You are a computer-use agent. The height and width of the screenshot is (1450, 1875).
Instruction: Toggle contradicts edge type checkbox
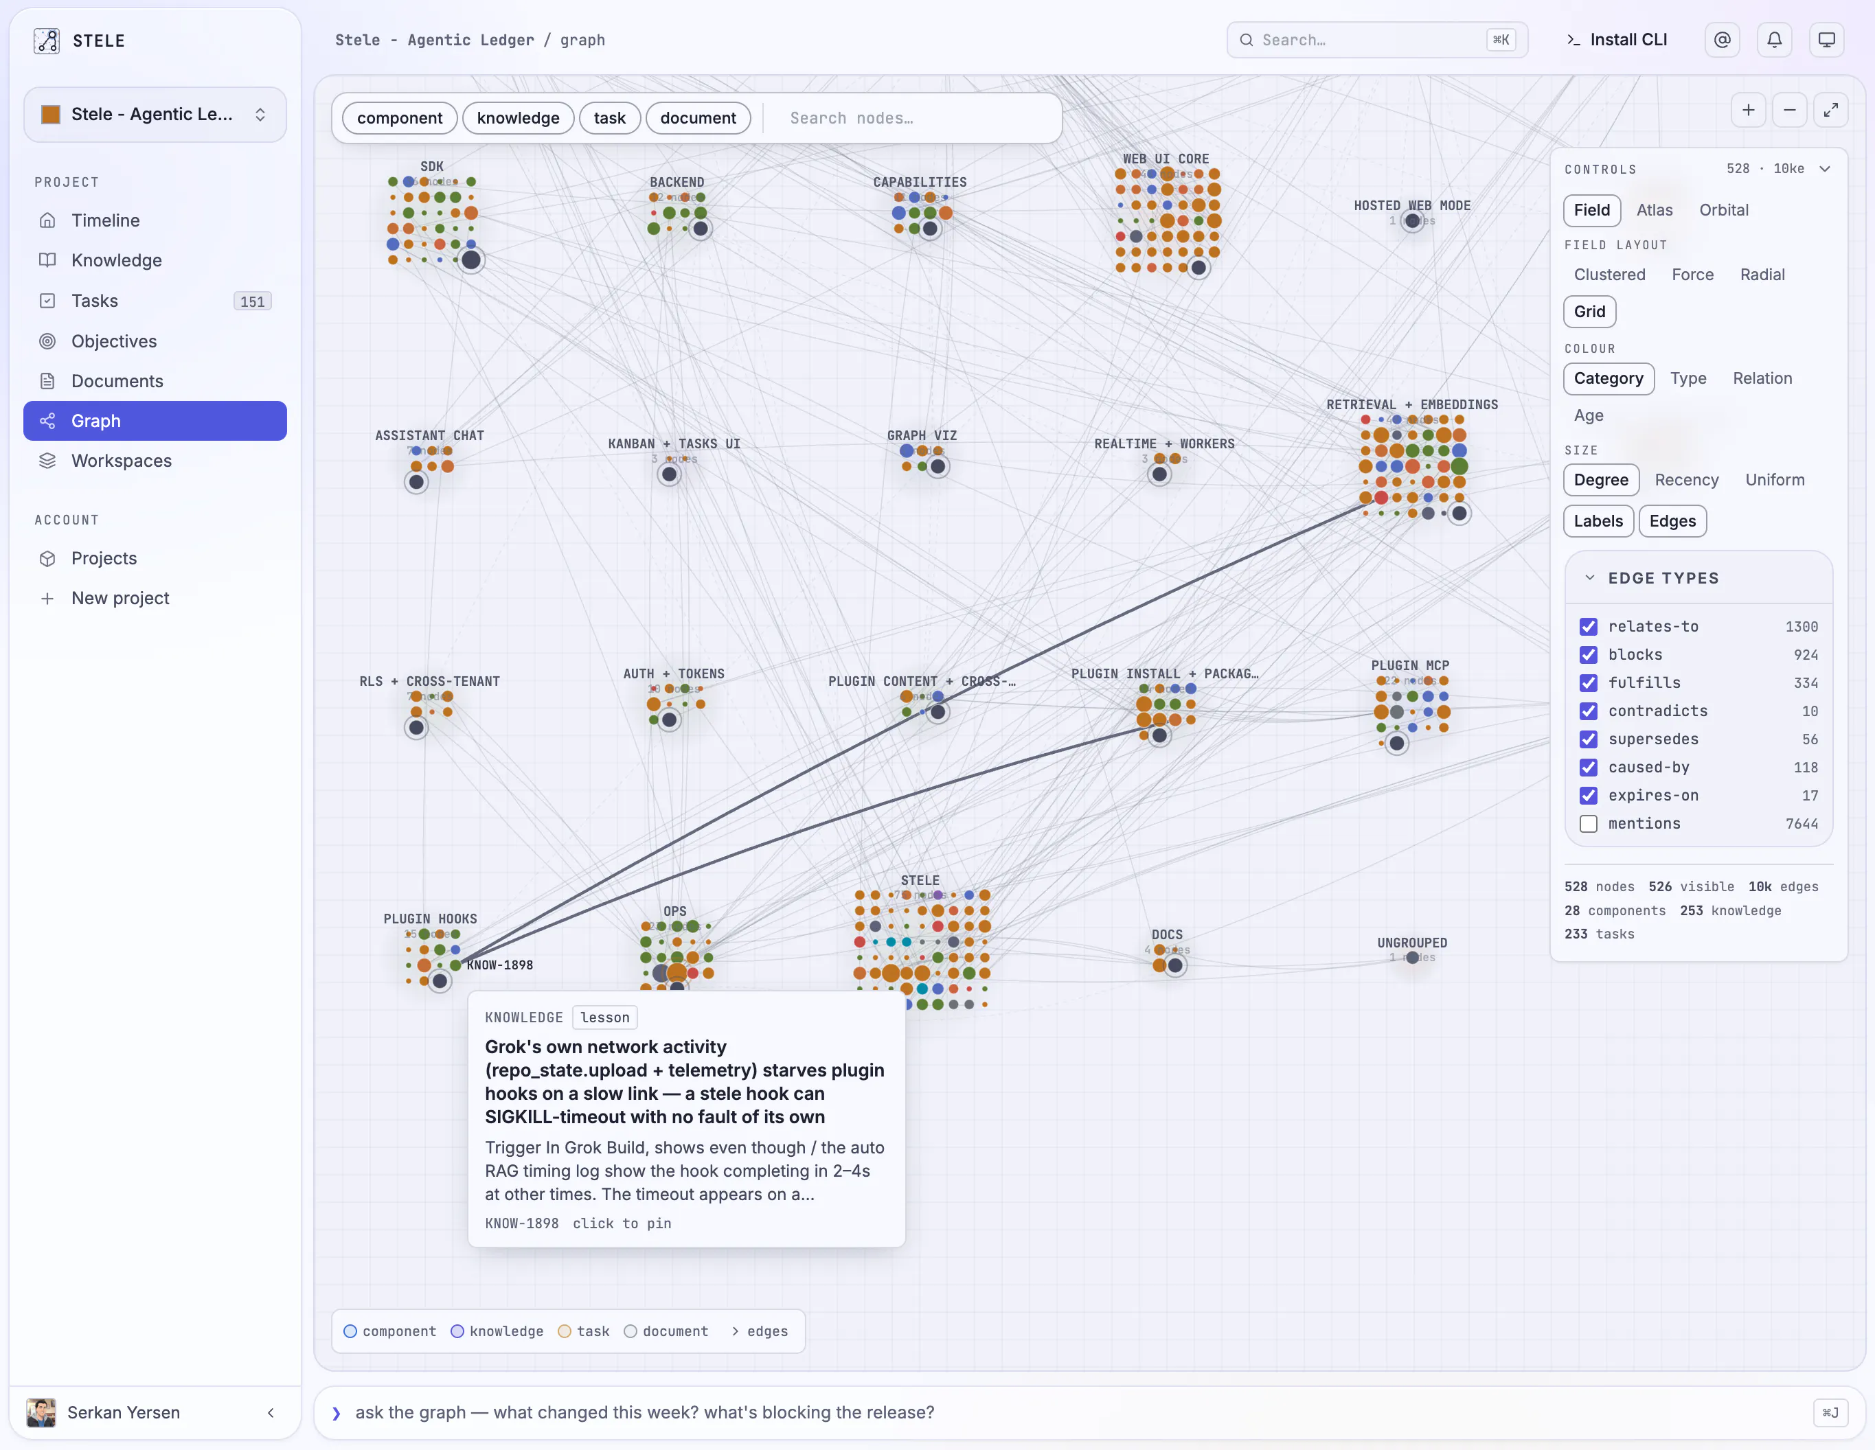[x=1588, y=711]
